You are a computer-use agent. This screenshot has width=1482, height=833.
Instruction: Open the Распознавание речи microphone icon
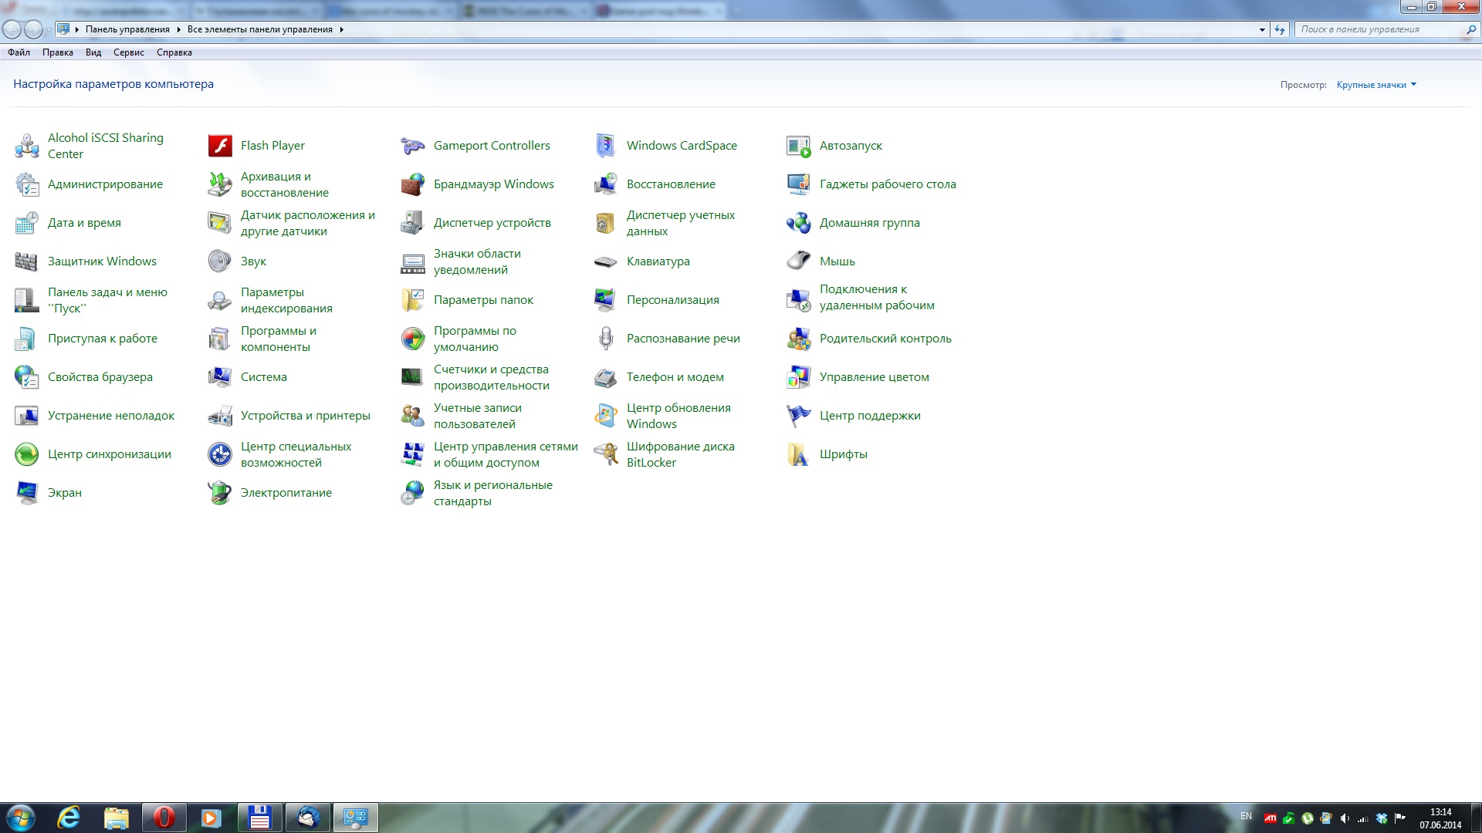pos(606,339)
